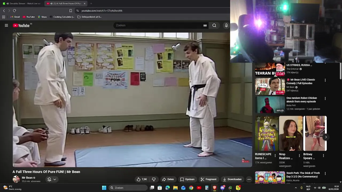Open the browser apps grid in bookmarks bar
This screenshot has height=192, width=342.
(3, 17)
